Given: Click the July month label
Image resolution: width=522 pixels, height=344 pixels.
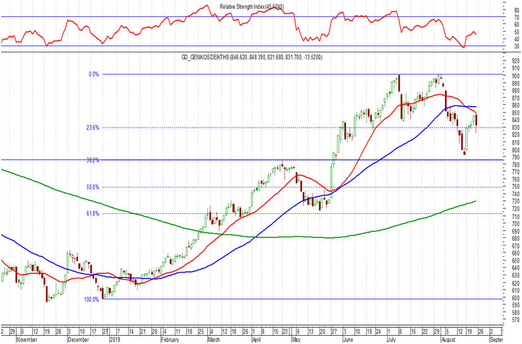Looking at the screenshot, I should tap(391, 340).
